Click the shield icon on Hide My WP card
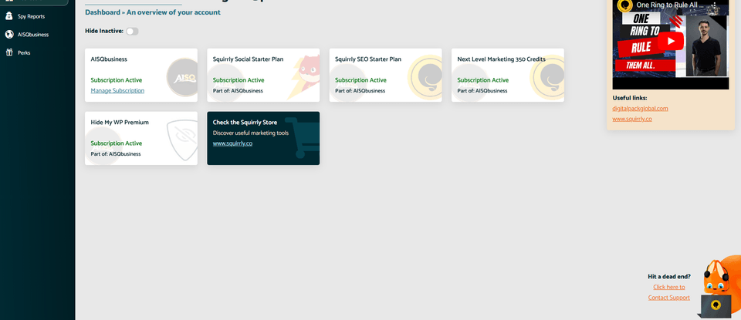 tap(182, 140)
